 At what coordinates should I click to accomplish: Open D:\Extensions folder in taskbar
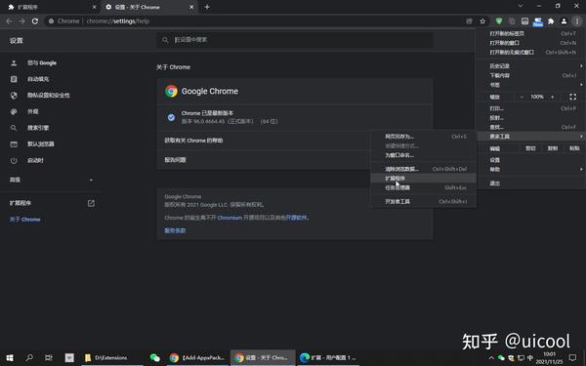(x=111, y=358)
